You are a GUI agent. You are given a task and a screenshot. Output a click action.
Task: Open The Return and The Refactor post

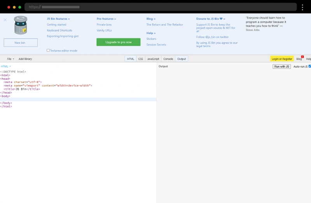pos(164,24)
